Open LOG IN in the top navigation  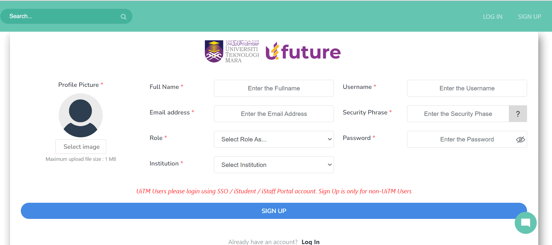492,16
